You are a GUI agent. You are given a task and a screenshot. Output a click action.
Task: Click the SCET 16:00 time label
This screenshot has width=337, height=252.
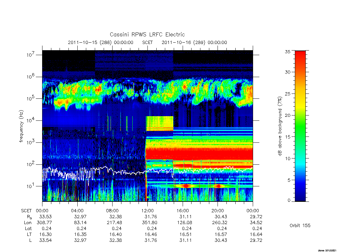pos(183,211)
